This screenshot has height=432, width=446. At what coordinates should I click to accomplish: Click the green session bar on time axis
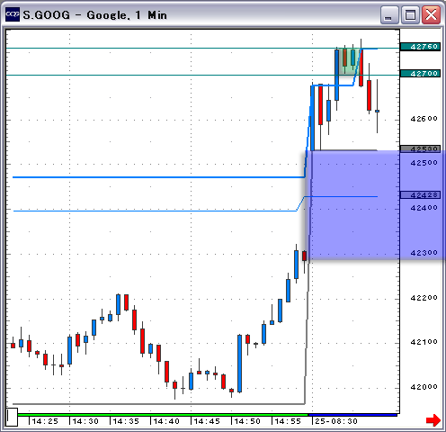[163, 415]
